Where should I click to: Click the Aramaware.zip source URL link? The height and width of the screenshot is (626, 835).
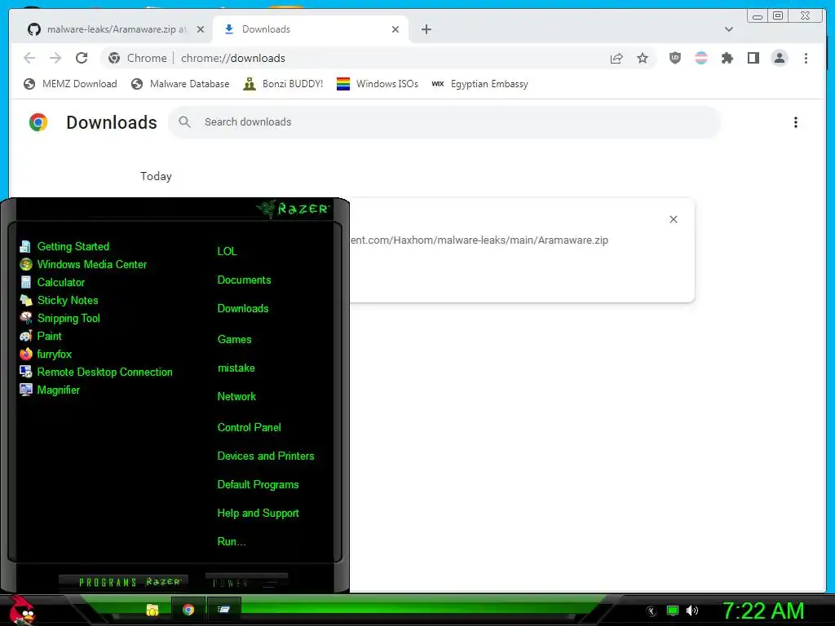point(479,240)
